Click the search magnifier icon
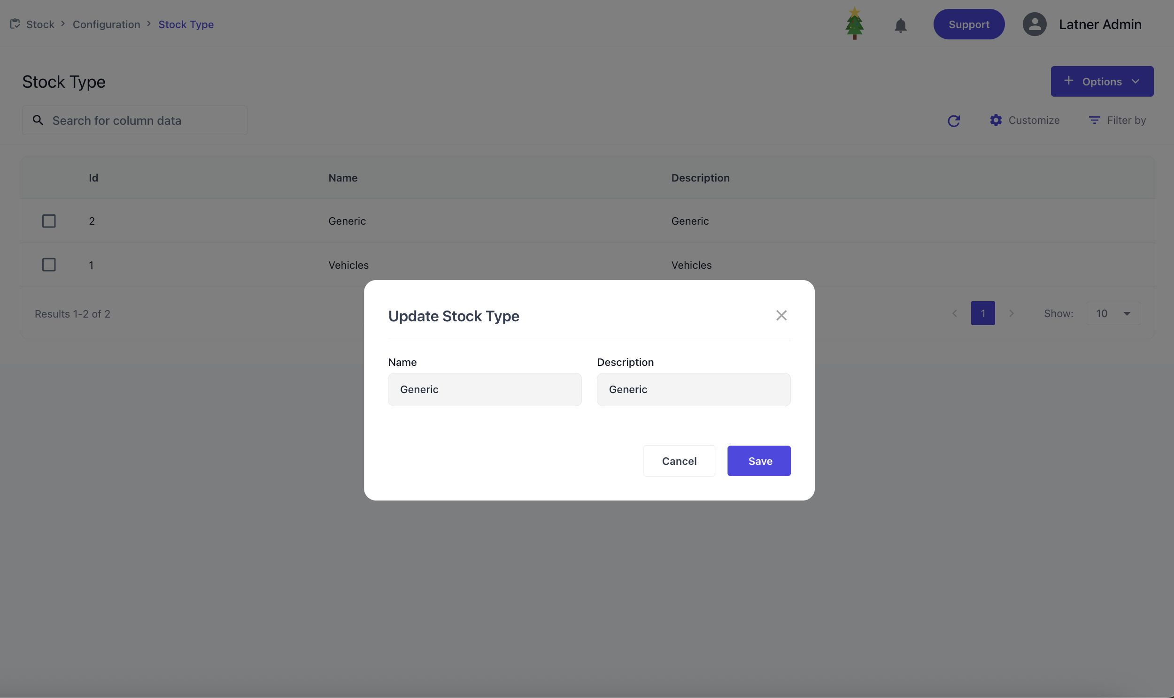 (x=38, y=121)
